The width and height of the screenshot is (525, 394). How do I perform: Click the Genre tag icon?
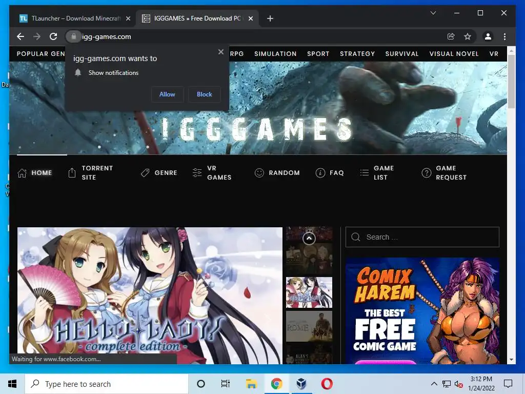pos(145,173)
